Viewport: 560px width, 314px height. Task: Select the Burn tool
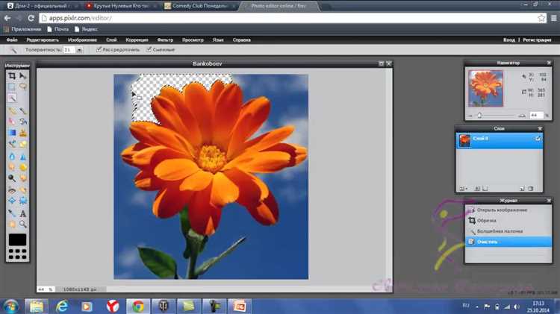click(23, 178)
